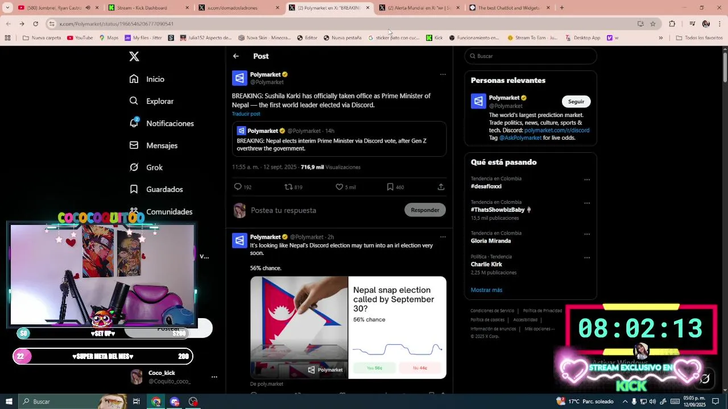Click the Traducir post link
728x409 pixels.
[x=246, y=114]
